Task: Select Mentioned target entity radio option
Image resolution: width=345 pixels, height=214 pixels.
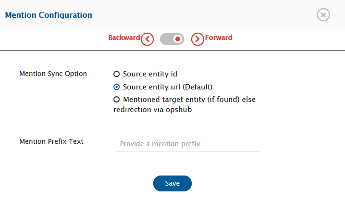Action: [116, 100]
